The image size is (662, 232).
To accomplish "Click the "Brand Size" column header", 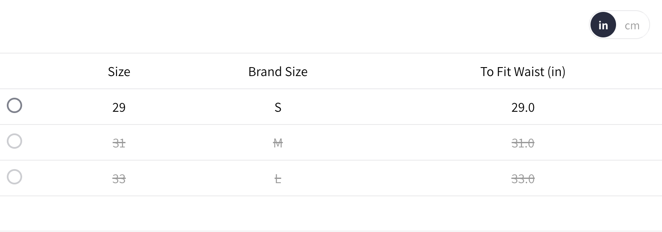I will pos(278,71).
